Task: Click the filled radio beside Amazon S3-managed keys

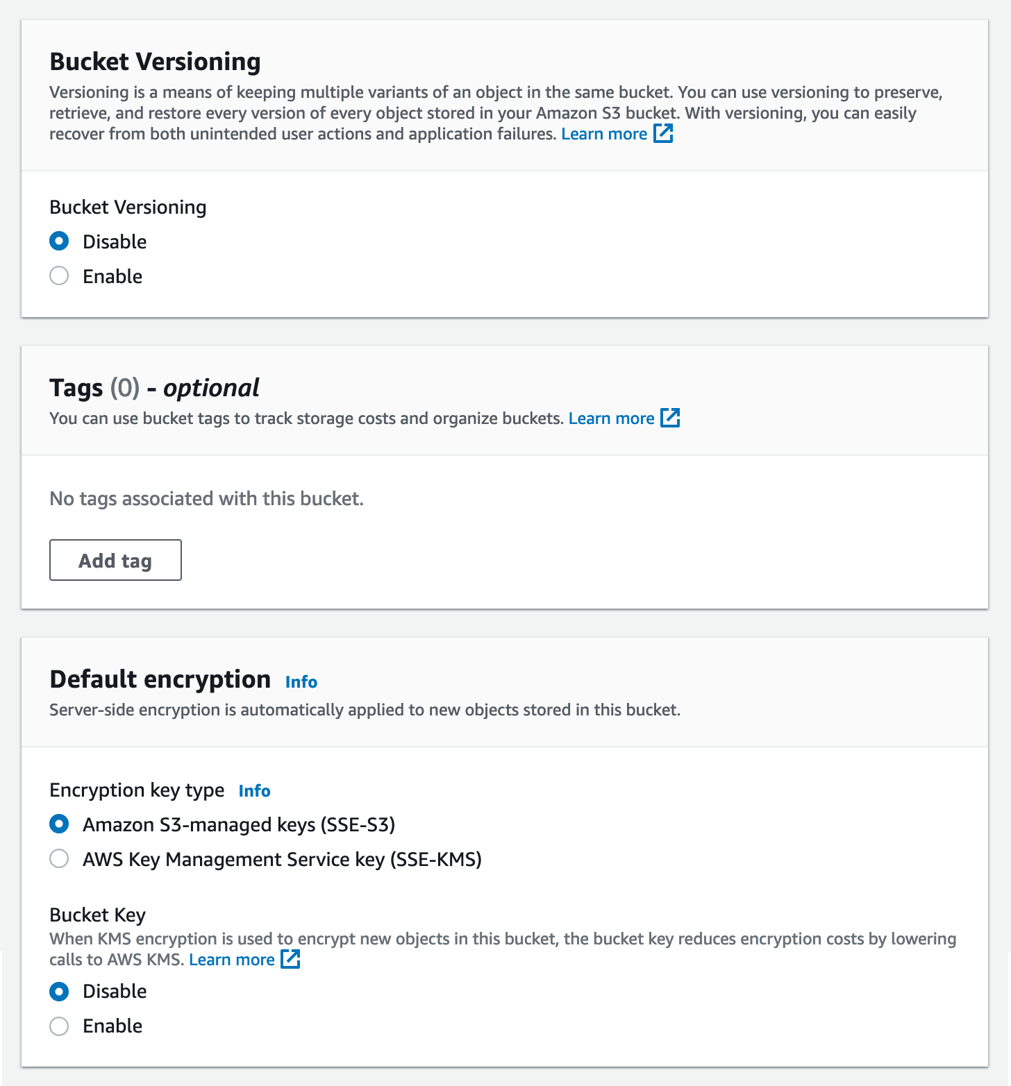Action: tap(59, 824)
